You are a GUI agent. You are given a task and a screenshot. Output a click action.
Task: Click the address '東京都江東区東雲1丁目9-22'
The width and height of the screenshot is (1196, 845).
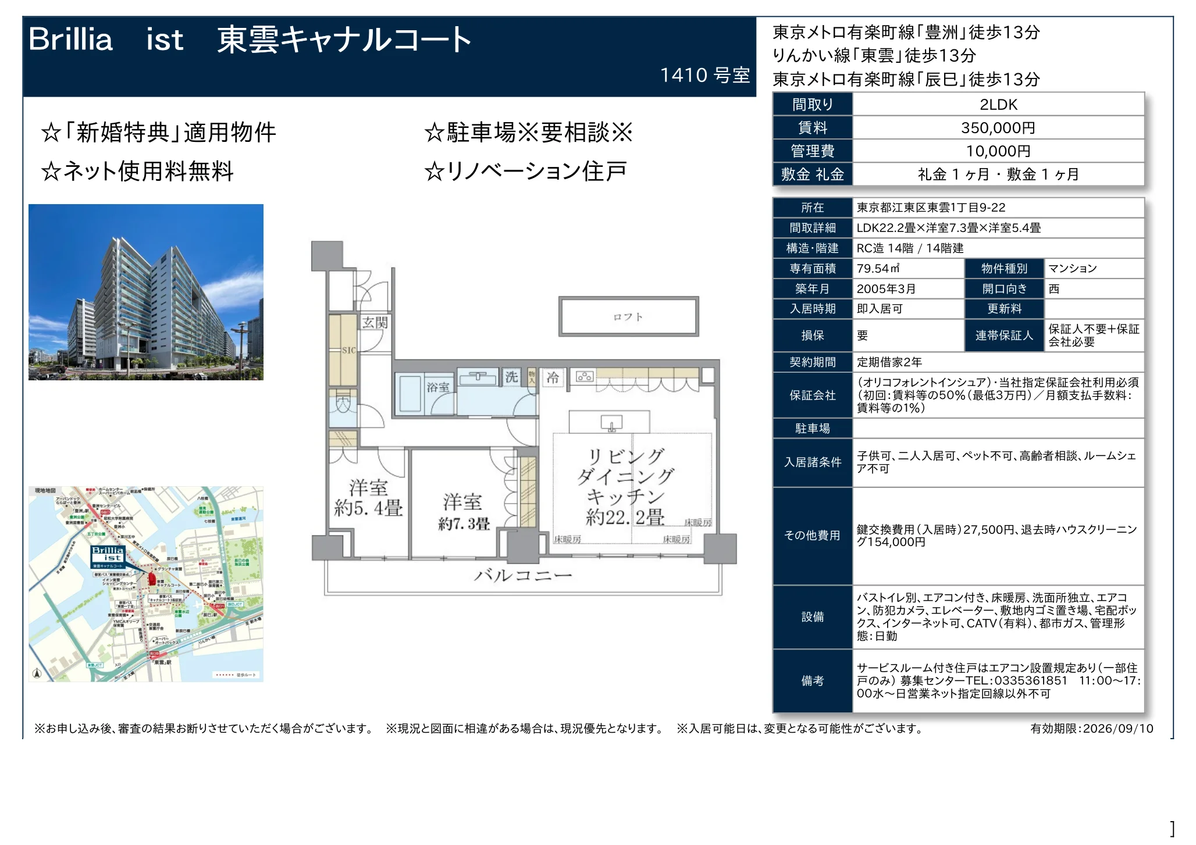931,208
